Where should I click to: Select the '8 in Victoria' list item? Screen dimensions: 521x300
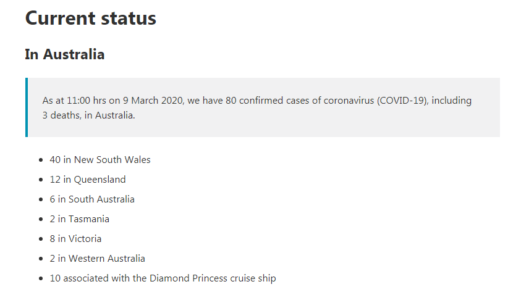point(75,239)
